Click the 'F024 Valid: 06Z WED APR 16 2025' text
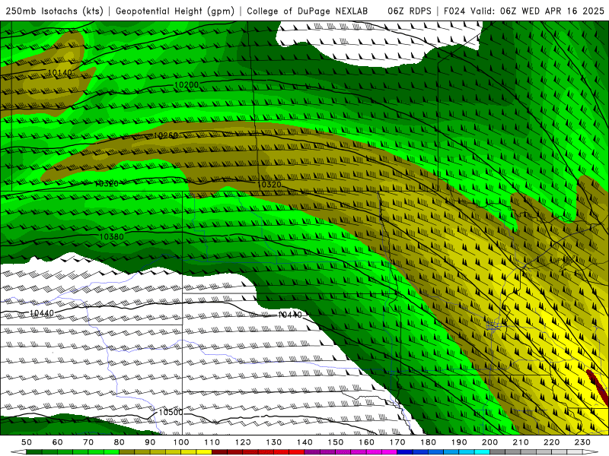This screenshot has height=456, width=609. (x=524, y=11)
